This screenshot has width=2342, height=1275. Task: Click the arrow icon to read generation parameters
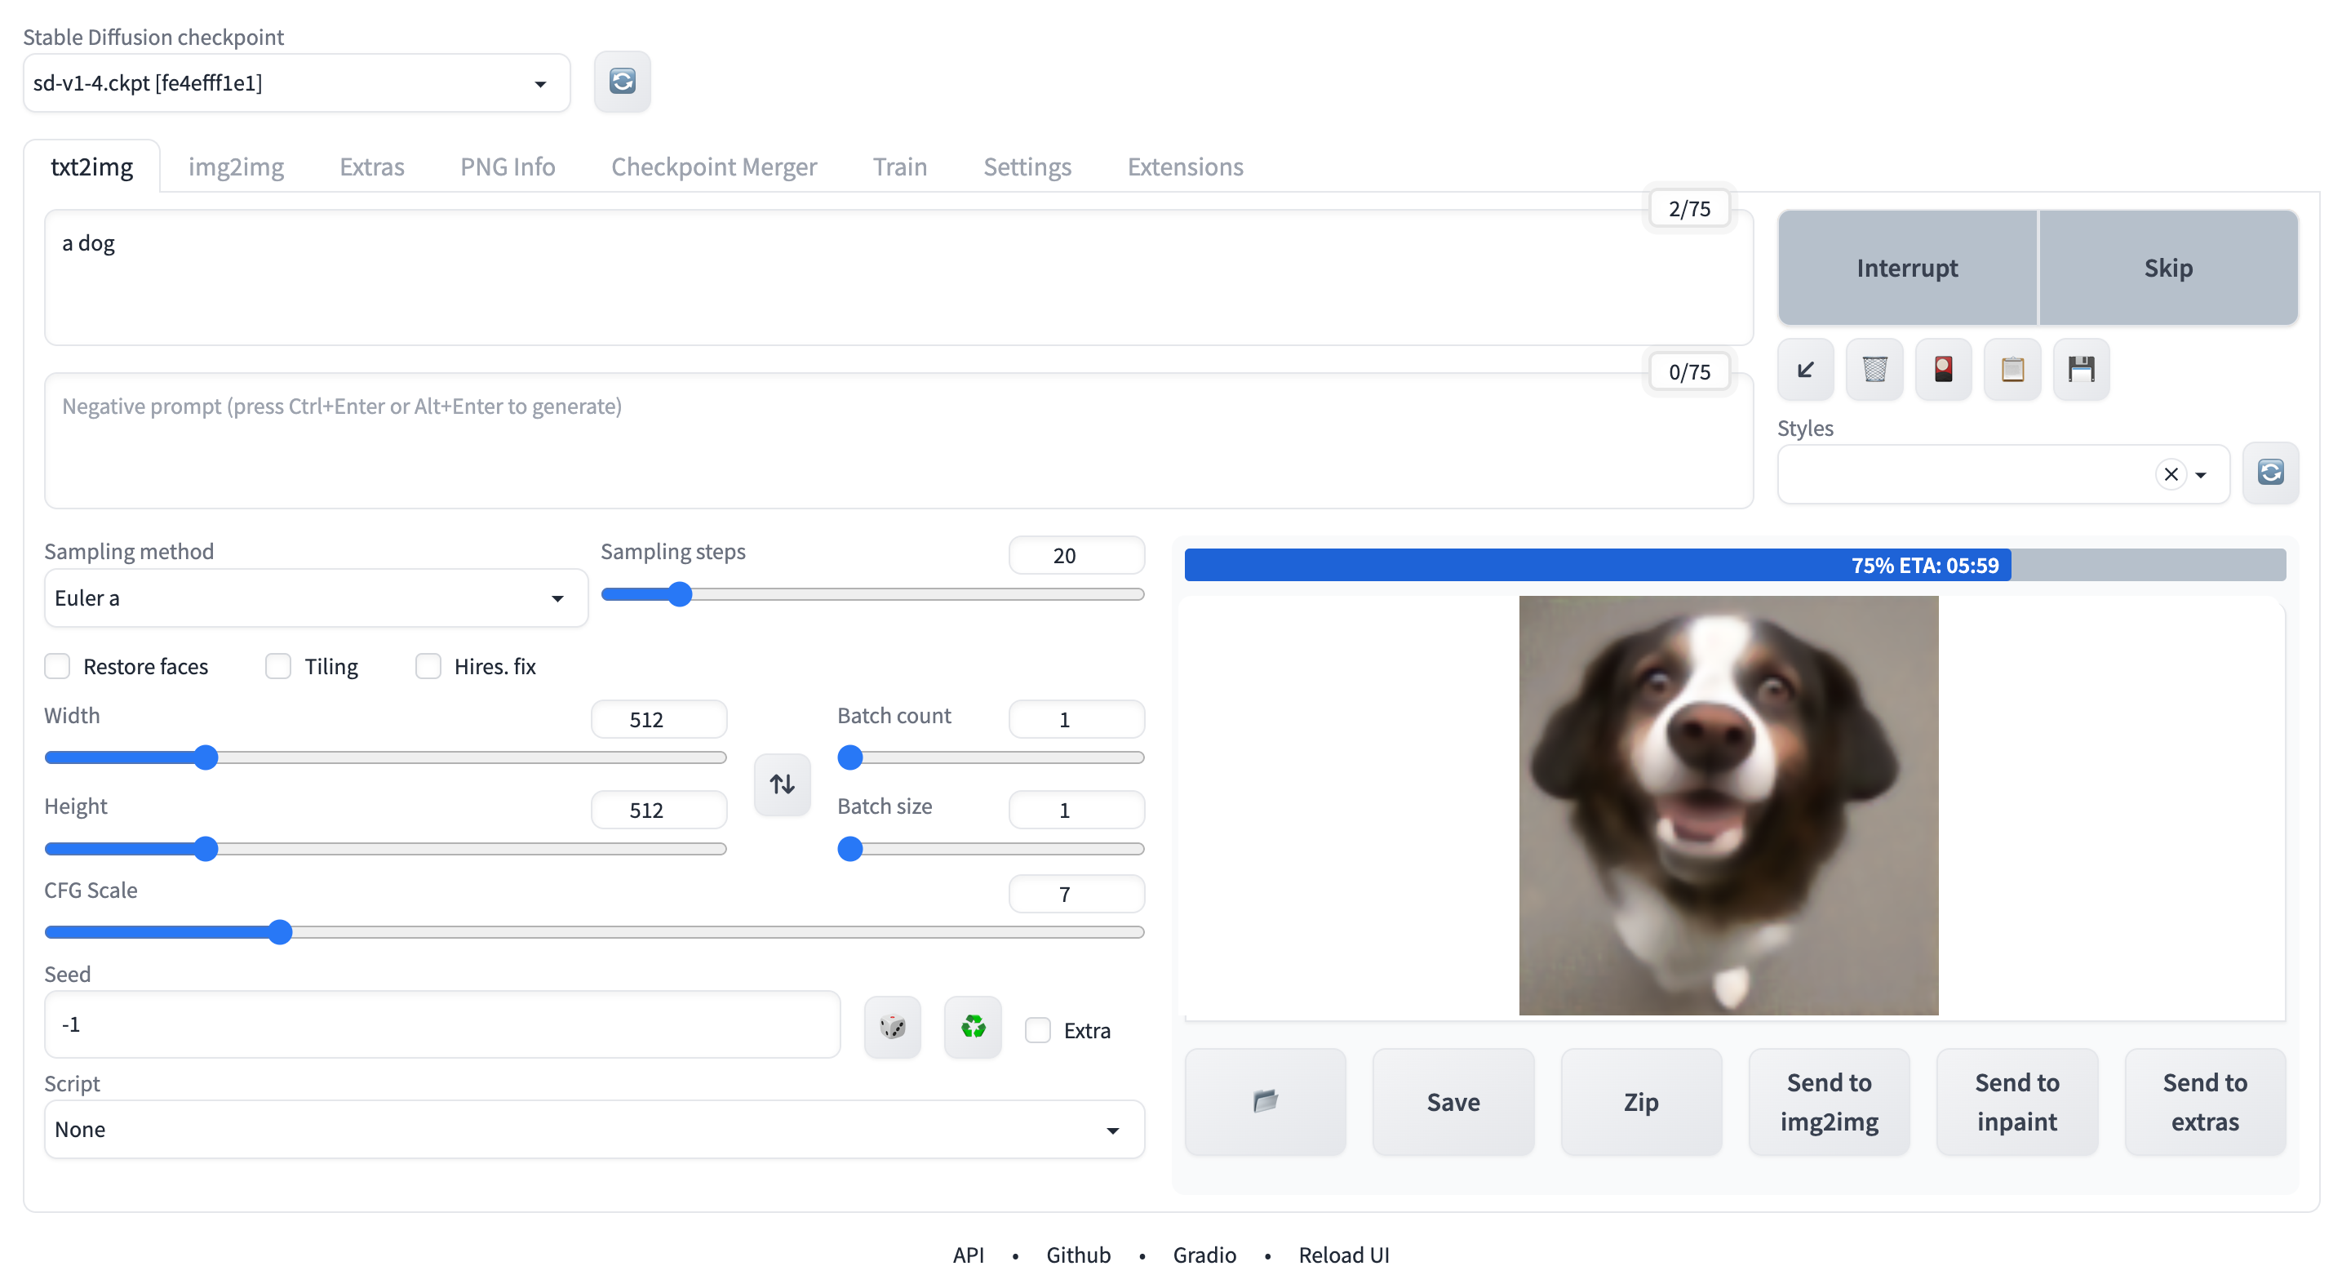1805,369
